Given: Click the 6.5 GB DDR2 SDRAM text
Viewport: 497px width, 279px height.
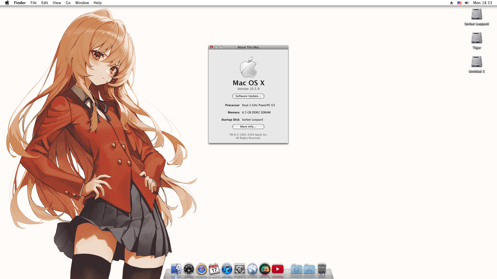Looking at the screenshot, I should click(256, 112).
